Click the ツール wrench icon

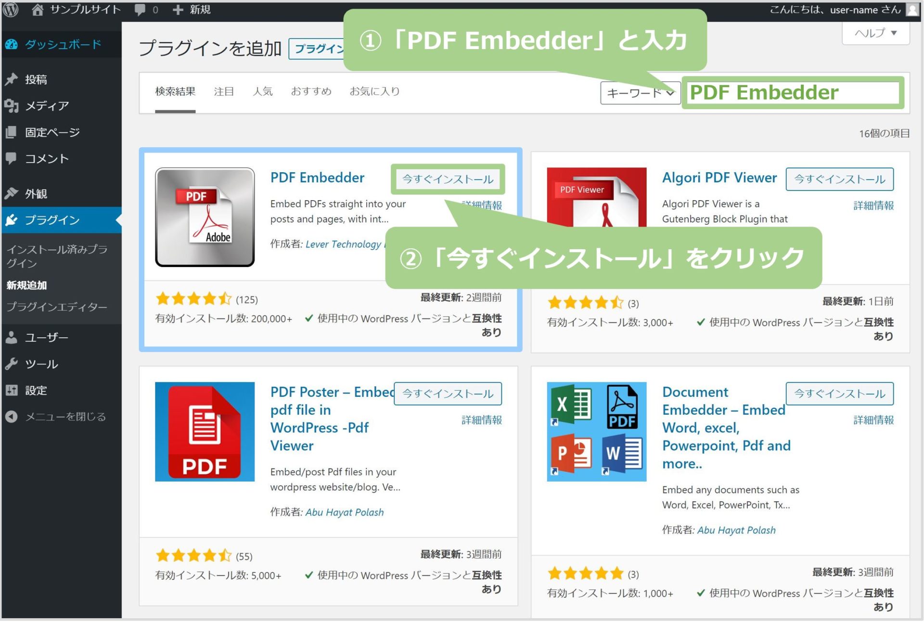[12, 364]
